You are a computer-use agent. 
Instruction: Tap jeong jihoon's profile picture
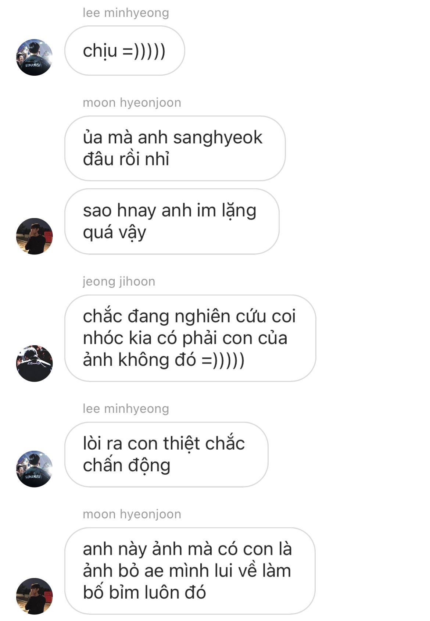point(34,363)
